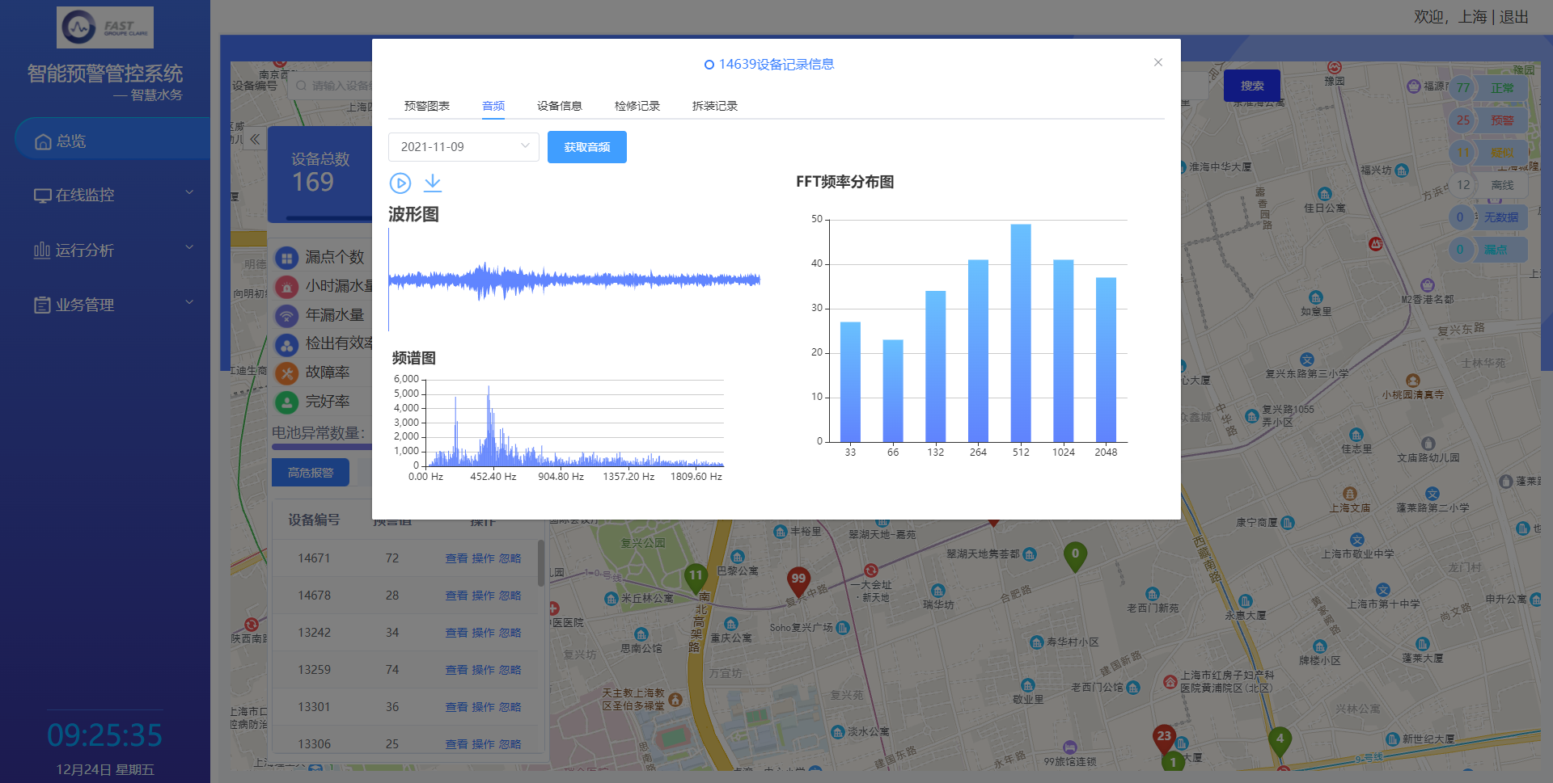Collapse the left panel with double-chevron
This screenshot has width=1553, height=783.
[255, 139]
